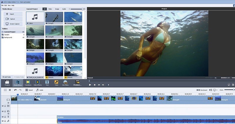
Task: Click the main video track icon
Action: pyautogui.click(x=8, y=100)
